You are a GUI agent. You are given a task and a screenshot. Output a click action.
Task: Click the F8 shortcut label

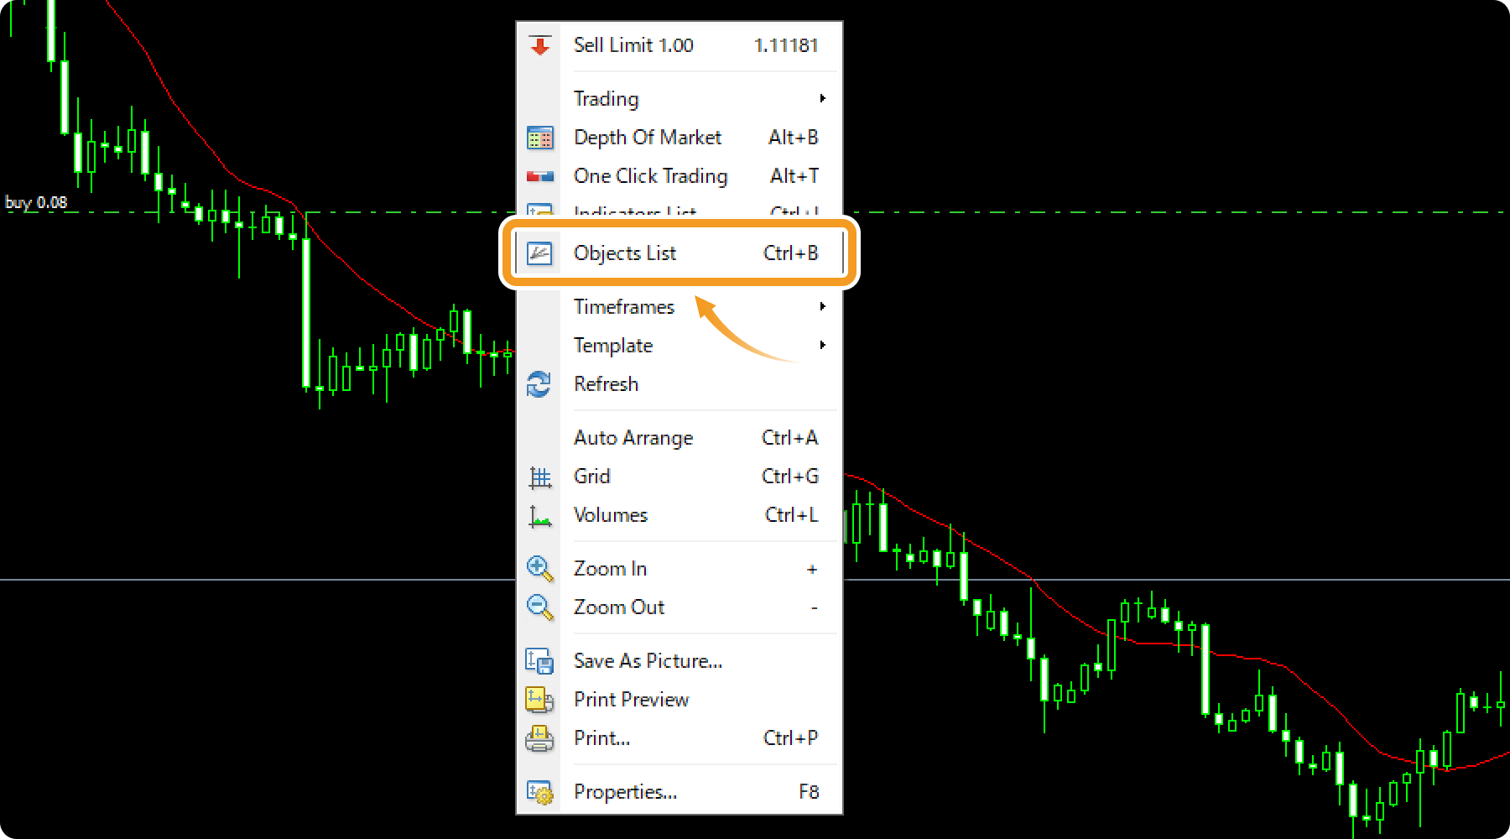809,792
